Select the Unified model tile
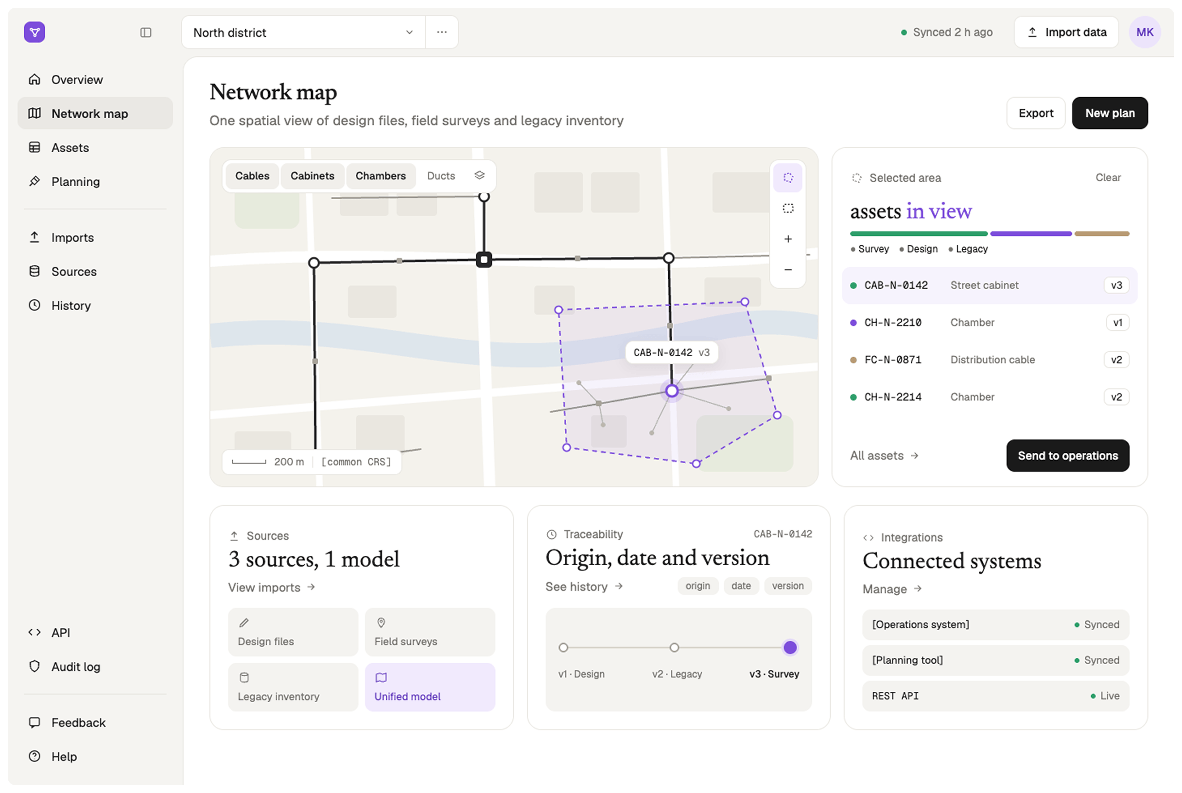The width and height of the screenshot is (1182, 793). (x=430, y=687)
